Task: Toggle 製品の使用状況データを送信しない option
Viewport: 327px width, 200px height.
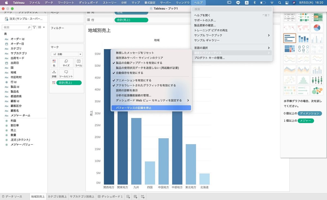Action: pos(151,68)
